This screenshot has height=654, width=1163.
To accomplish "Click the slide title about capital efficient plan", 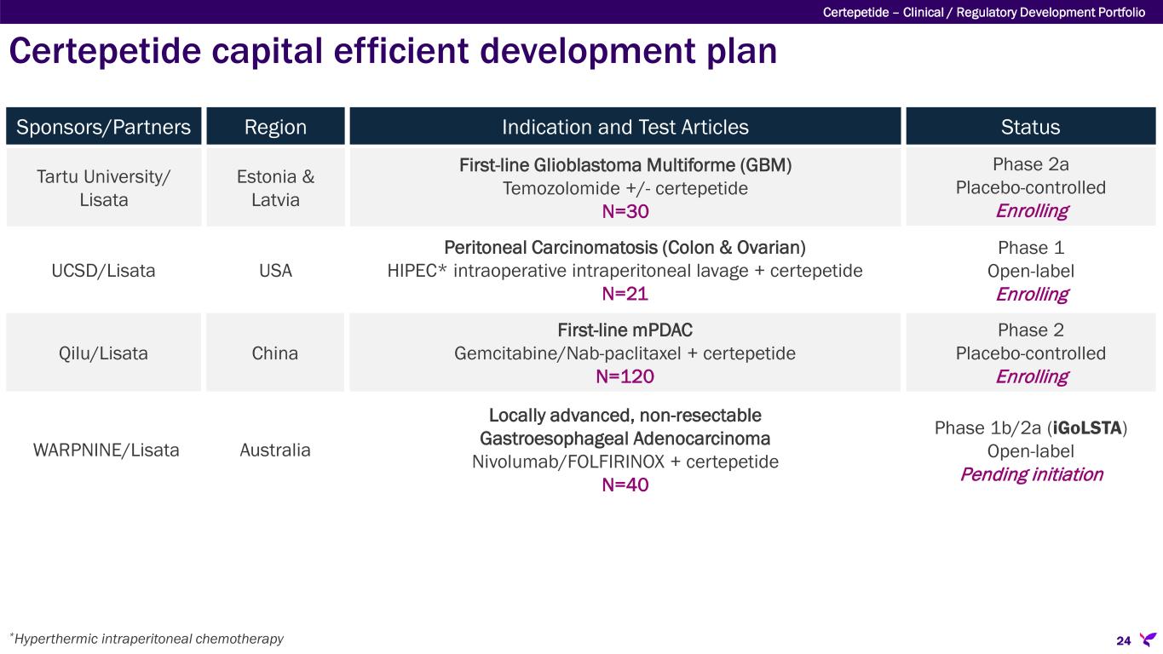I will click(393, 51).
